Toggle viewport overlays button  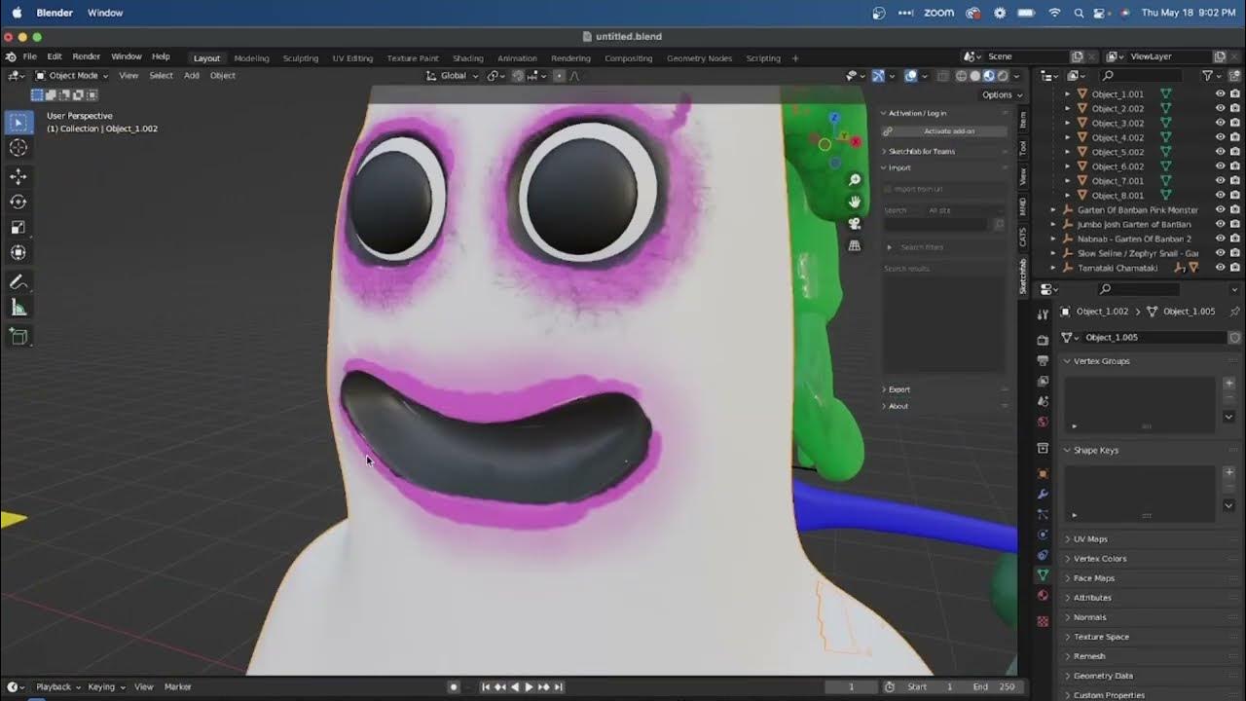911,76
